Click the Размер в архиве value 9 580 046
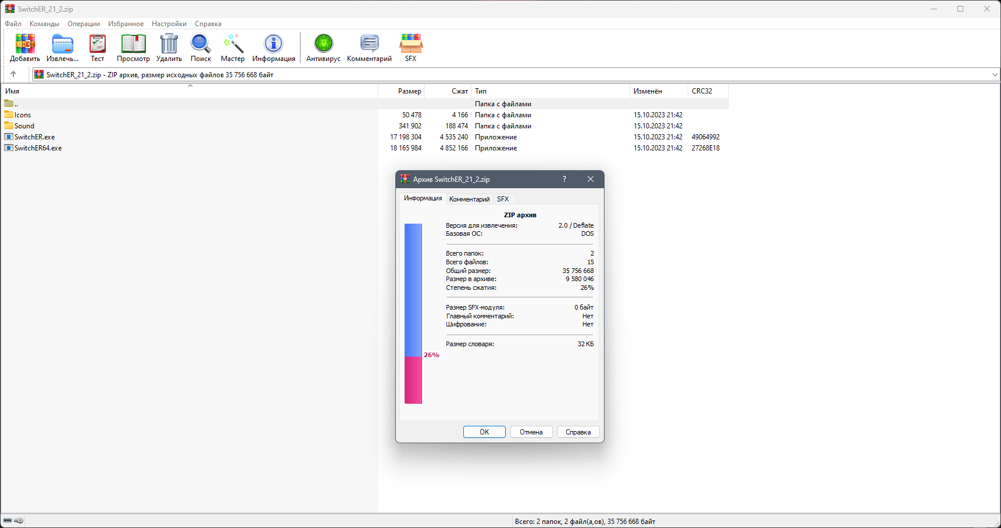The height and width of the screenshot is (528, 1001). pos(580,279)
